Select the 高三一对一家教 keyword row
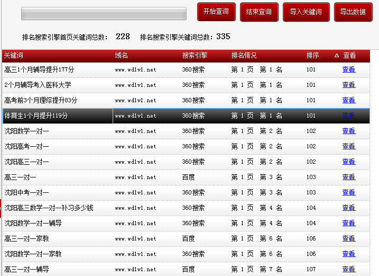 coord(26,238)
